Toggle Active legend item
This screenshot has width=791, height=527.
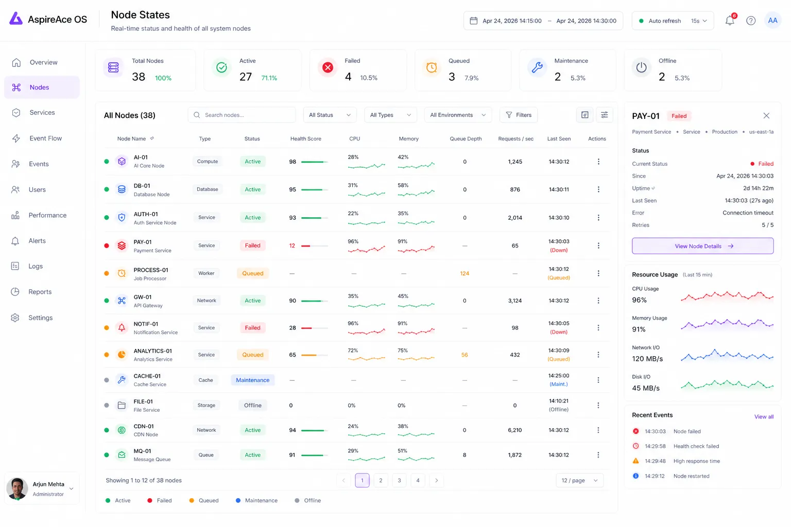tap(118, 500)
